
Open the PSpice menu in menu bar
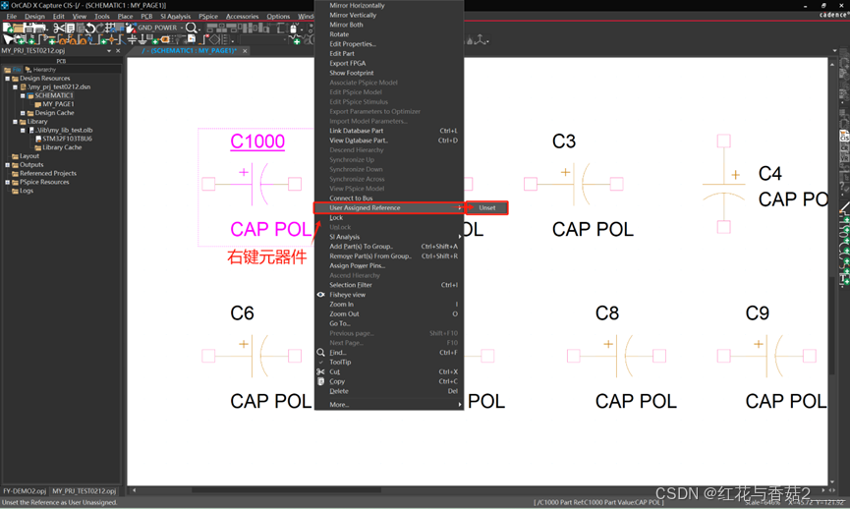[x=208, y=17]
